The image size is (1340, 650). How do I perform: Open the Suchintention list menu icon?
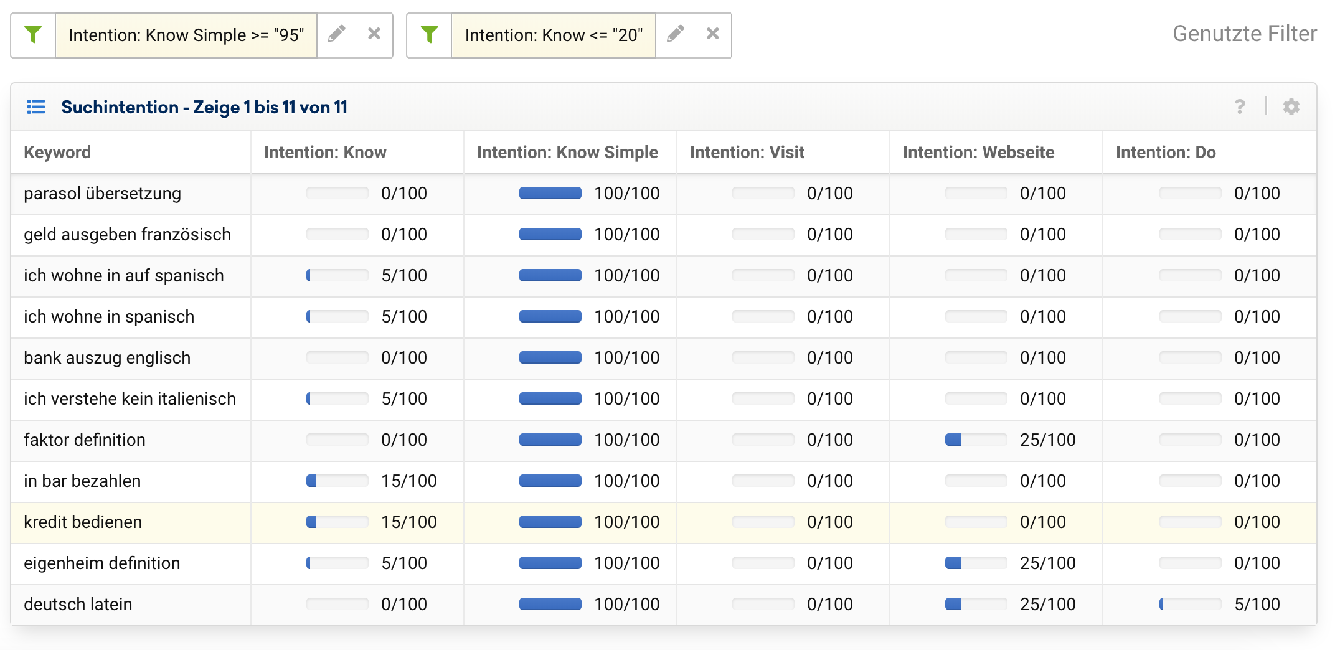point(36,107)
